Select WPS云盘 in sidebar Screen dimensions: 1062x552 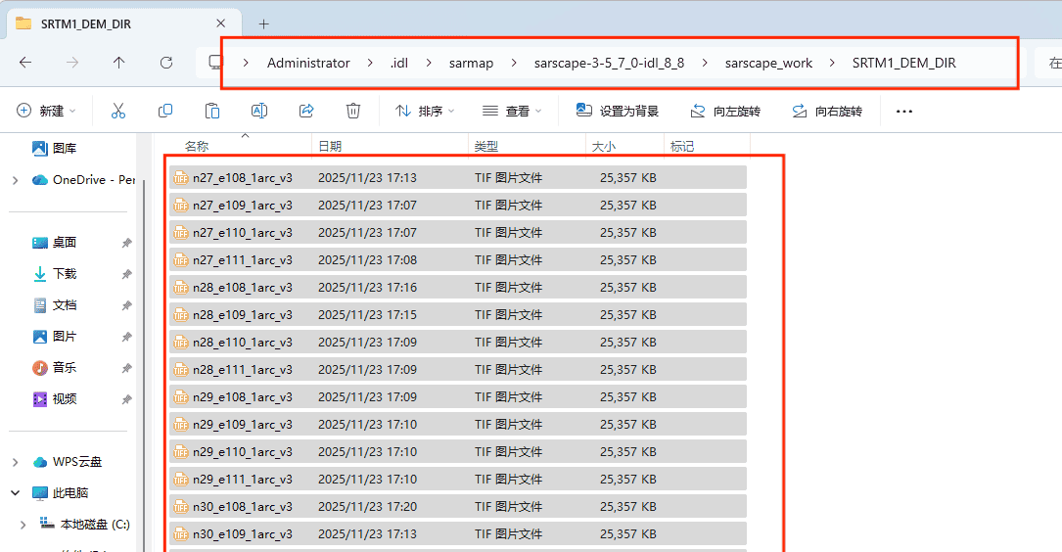point(68,461)
